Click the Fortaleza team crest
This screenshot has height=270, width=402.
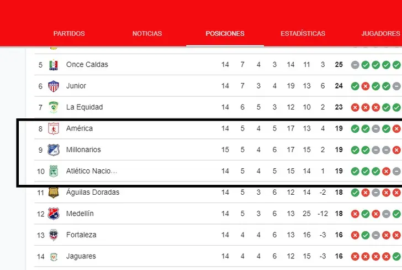pyautogui.click(x=54, y=235)
